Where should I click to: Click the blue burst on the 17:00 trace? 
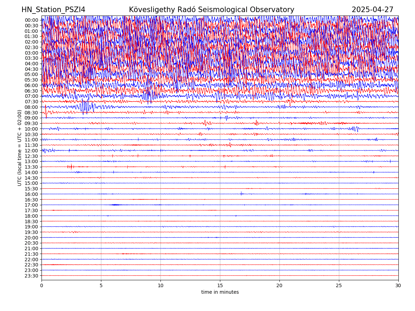[116, 205]
